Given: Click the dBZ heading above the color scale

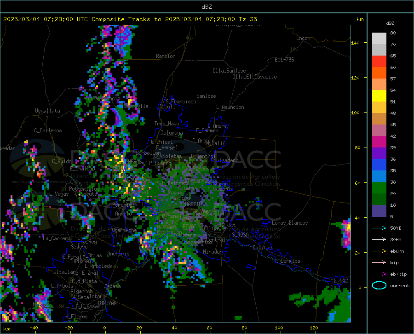Looking at the screenshot, I should click(x=390, y=23).
